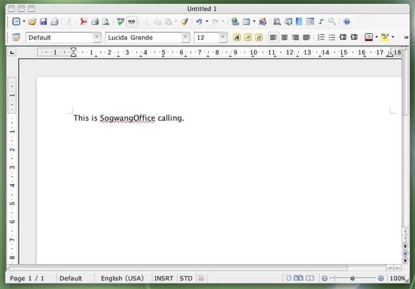
Task: Insert a hyperlink from the toolbar
Action: (x=235, y=22)
